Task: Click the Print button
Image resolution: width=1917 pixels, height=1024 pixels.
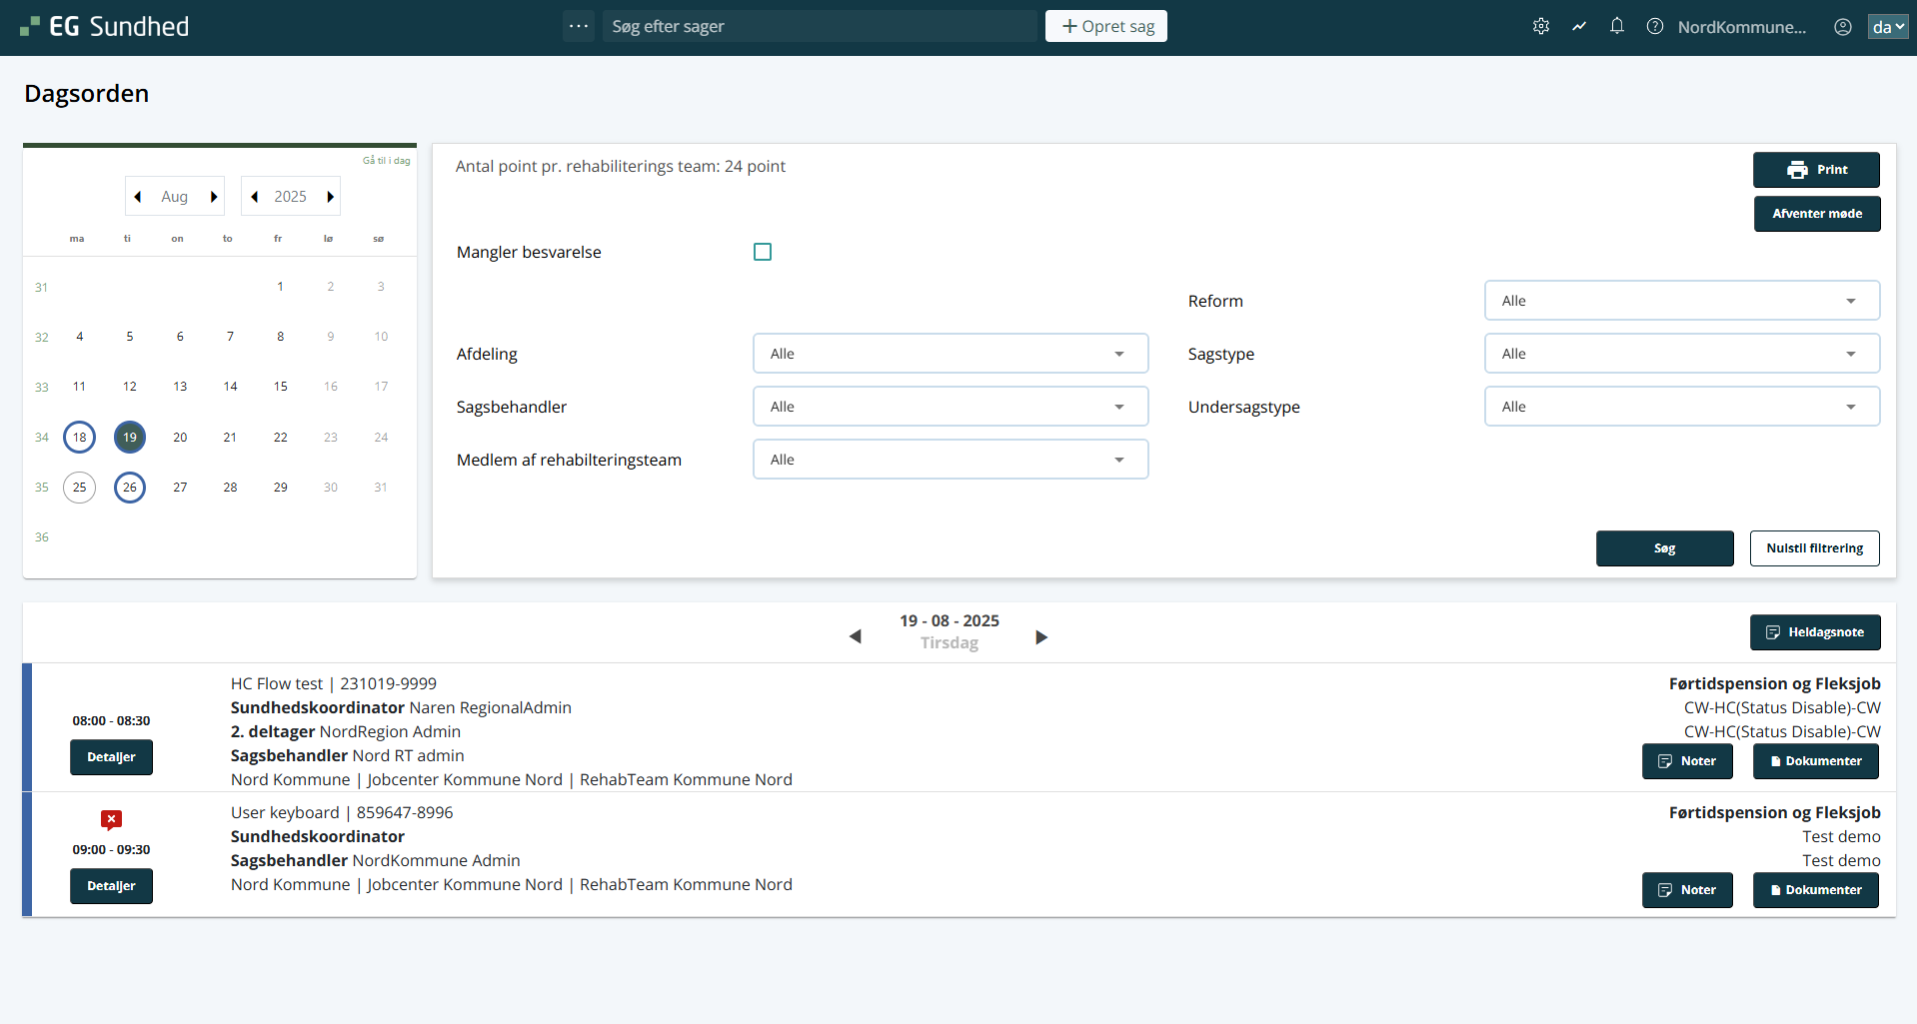Action: pos(1815,170)
